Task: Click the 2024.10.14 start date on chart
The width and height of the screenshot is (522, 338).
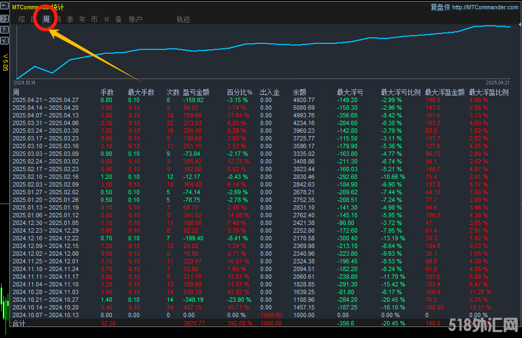Action: [x=25, y=82]
